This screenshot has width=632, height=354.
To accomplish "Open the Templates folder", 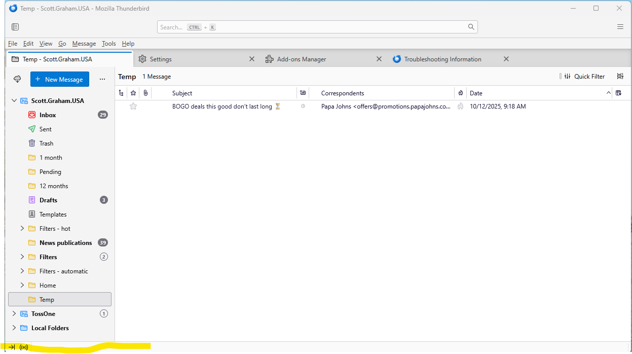I will pos(60,215).
